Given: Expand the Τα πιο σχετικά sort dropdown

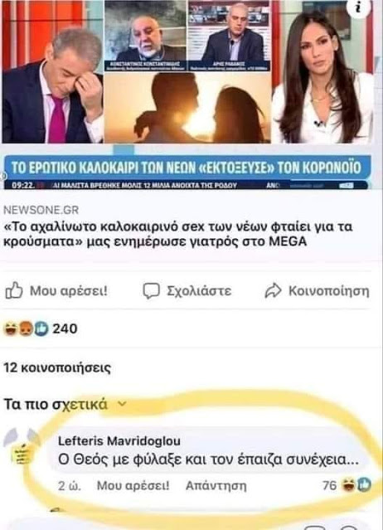Looking at the screenshot, I should (x=65, y=404).
